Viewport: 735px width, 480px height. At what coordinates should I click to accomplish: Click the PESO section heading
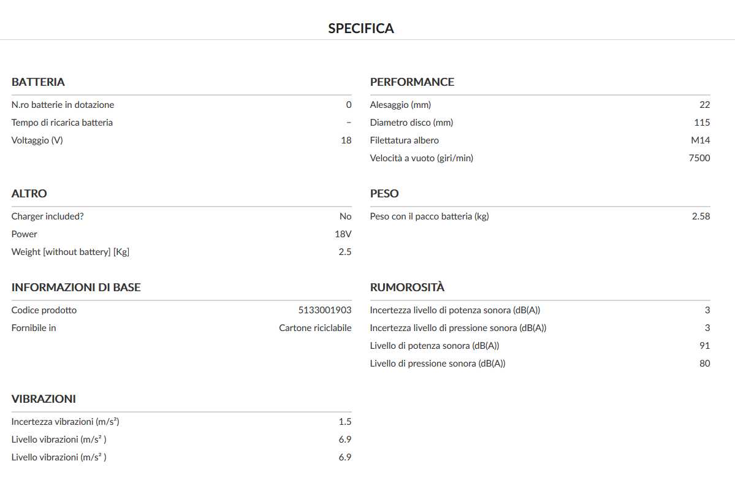point(384,194)
